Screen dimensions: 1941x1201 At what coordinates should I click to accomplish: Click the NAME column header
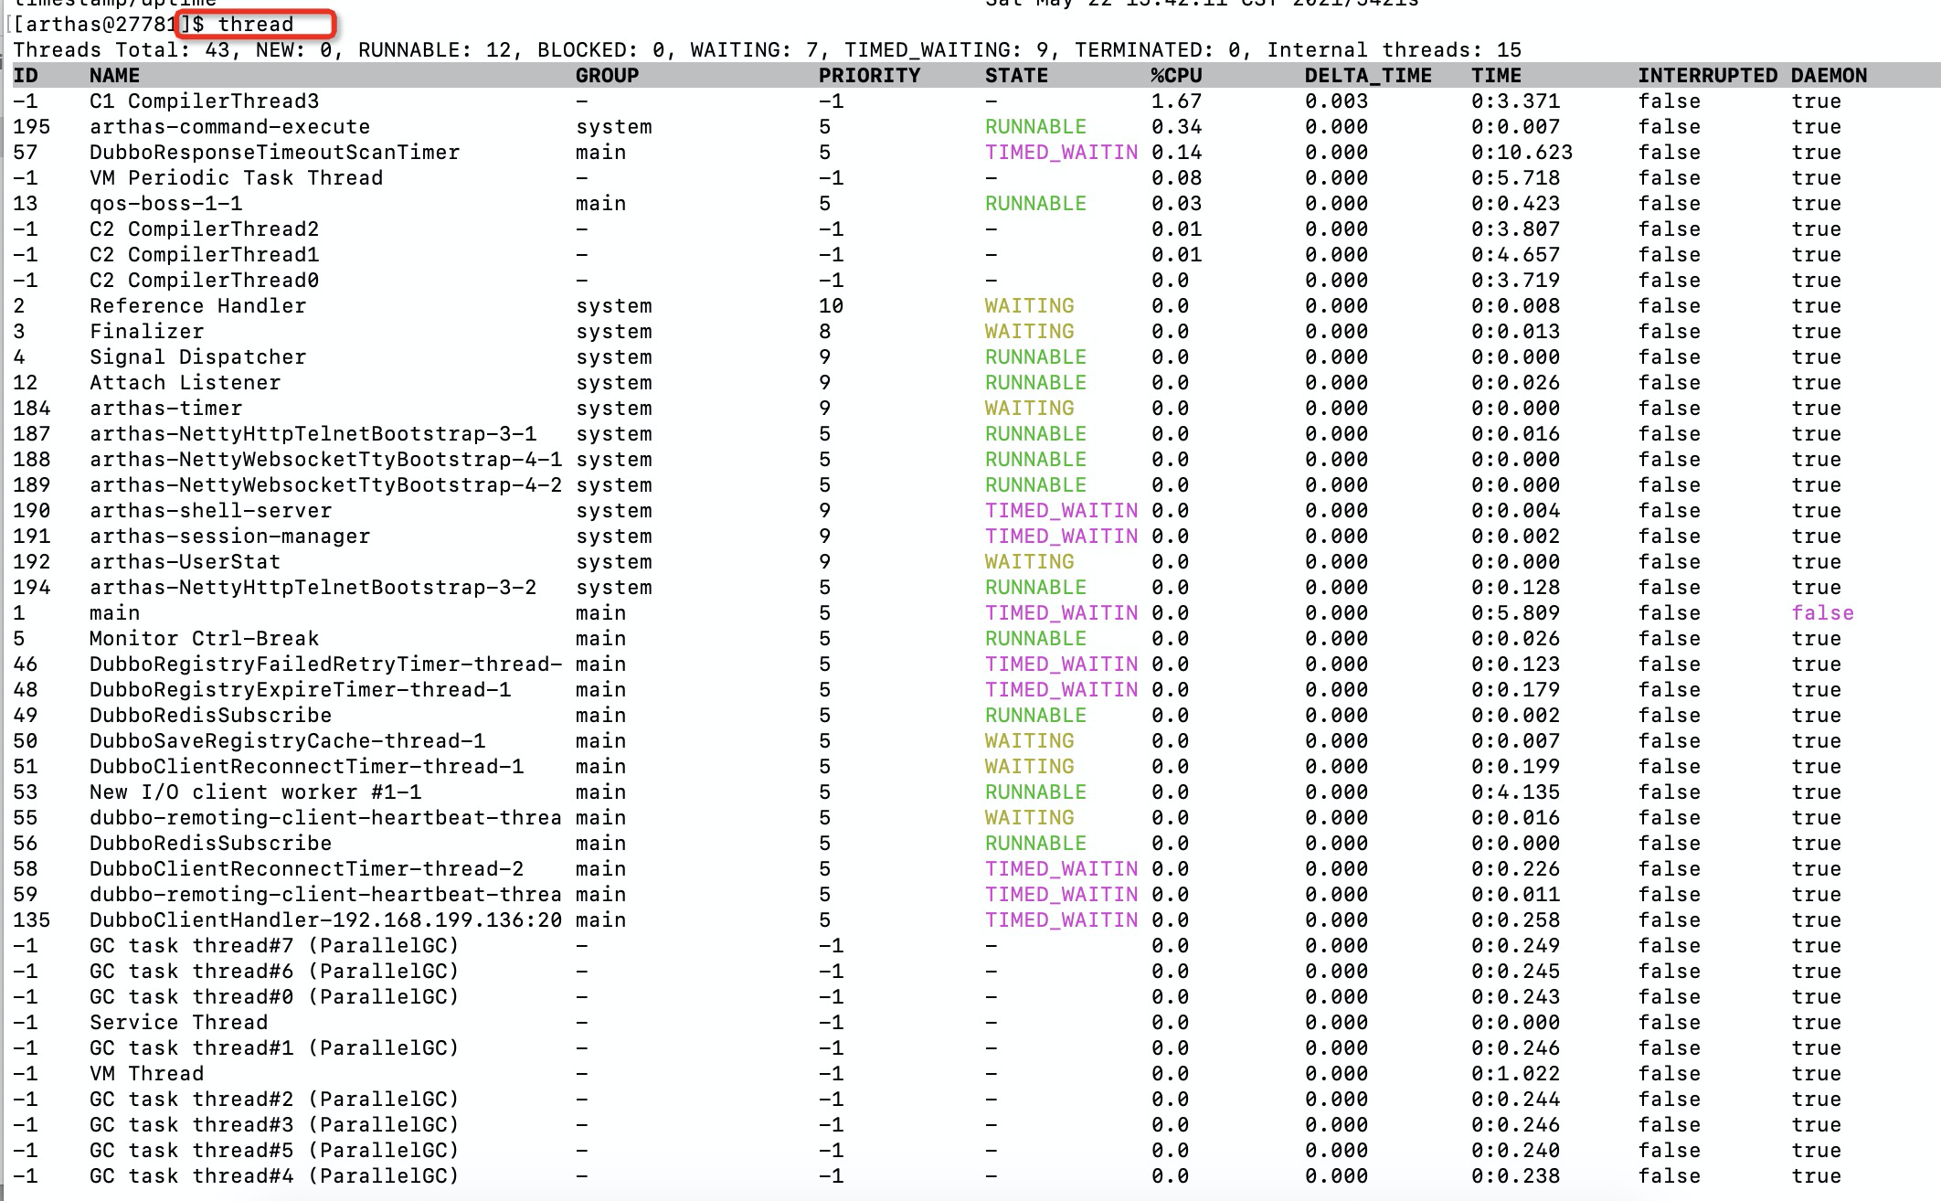click(114, 75)
